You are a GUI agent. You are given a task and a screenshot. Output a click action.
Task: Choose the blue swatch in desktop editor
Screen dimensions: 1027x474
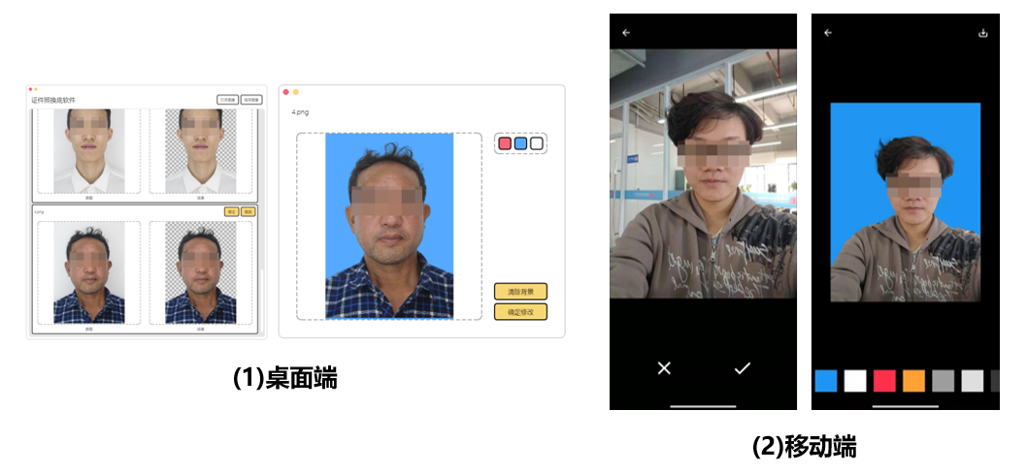pos(520,143)
